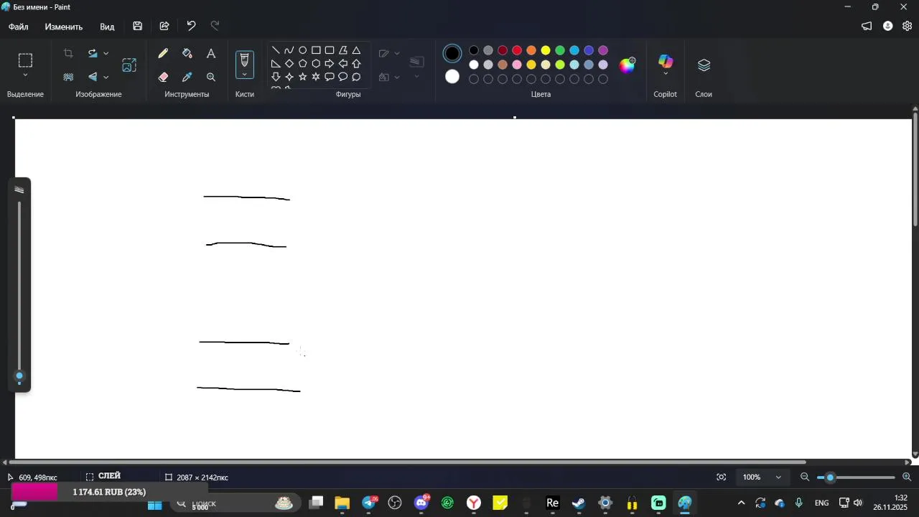Click the Share icon
Viewport: 919px width, 517px height.
click(x=164, y=26)
